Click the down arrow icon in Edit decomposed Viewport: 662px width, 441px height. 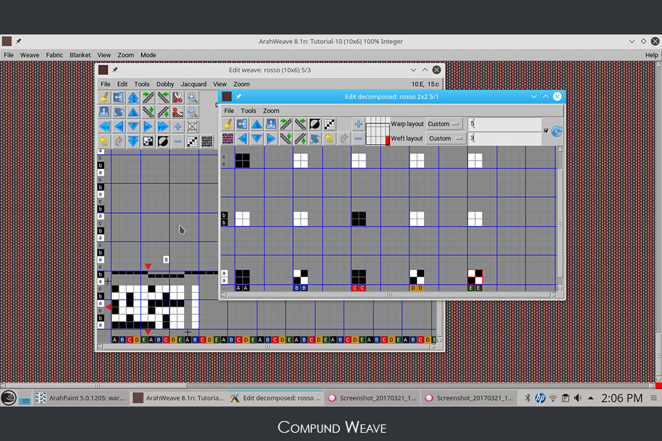pos(257,139)
